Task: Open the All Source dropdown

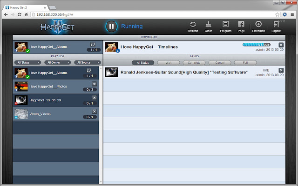Action: (88, 62)
